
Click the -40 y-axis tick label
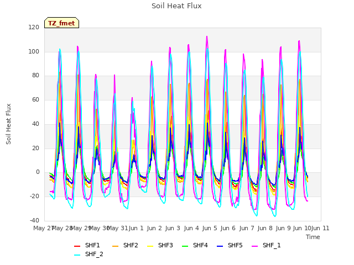(34, 220)
